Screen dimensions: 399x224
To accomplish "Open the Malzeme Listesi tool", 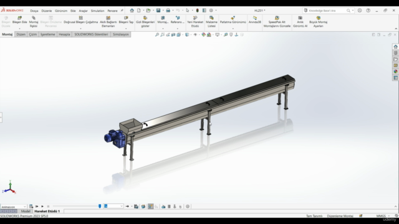I will [211, 22].
